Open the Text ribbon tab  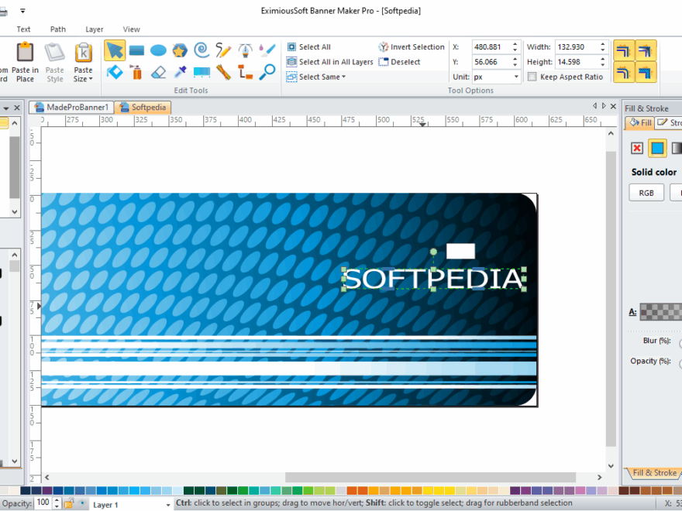(x=23, y=29)
